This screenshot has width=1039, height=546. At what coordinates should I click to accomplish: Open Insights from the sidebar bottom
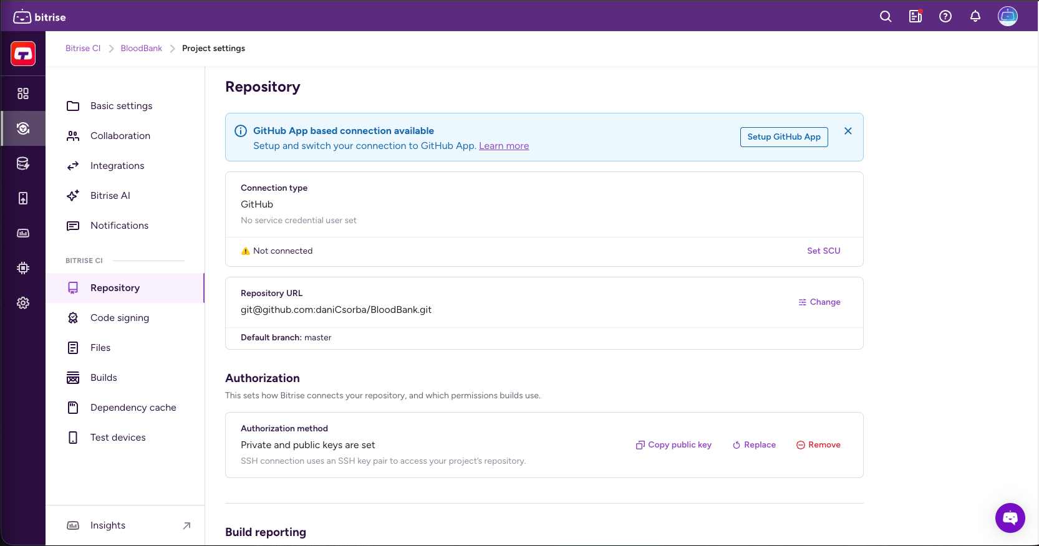point(125,525)
